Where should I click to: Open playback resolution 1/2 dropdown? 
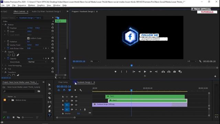pyautogui.click(x=192, y=61)
